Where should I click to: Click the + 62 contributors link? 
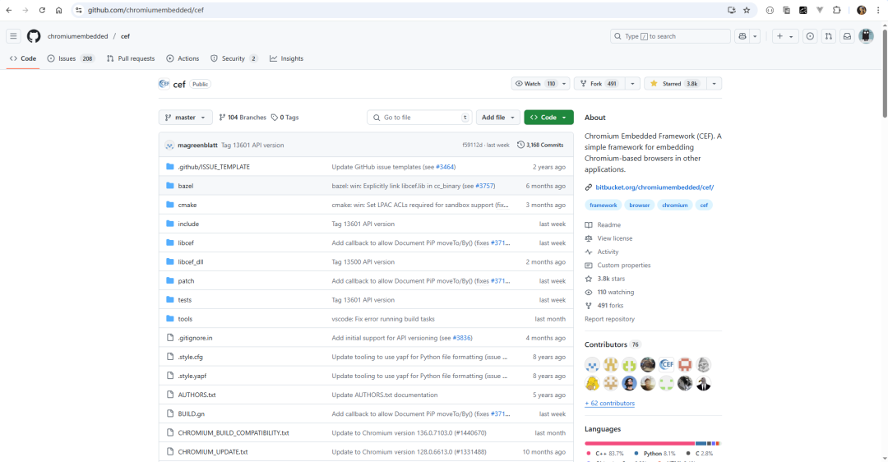(x=609, y=404)
